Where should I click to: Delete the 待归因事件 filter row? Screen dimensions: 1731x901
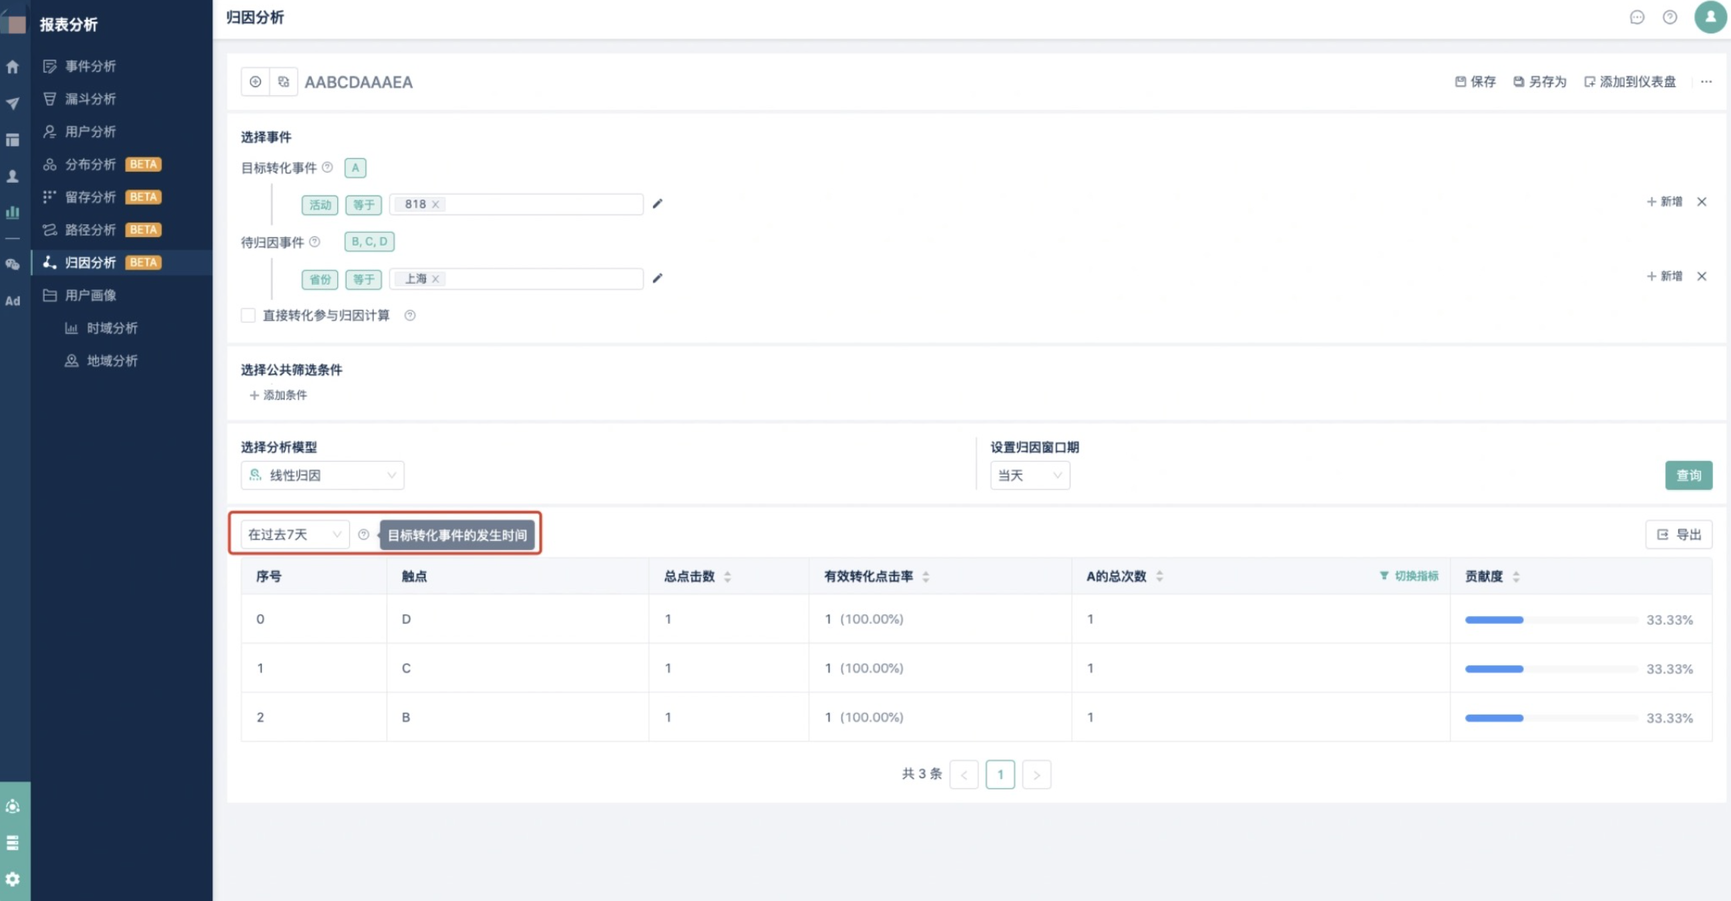click(x=1702, y=276)
